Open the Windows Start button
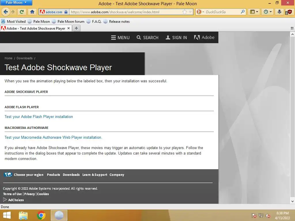Viewport: 295px width, 221px height. click(x=7, y=215)
